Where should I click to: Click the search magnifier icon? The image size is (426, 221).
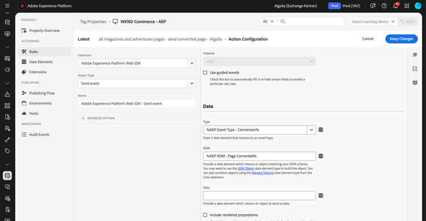click(283, 22)
